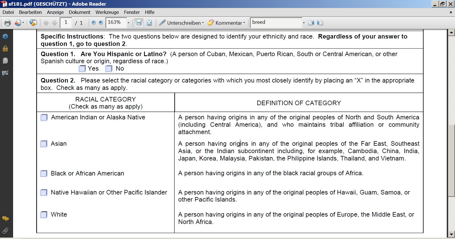Check the Yes box for Hispanic or Latino
455x239 pixels.
pos(82,69)
